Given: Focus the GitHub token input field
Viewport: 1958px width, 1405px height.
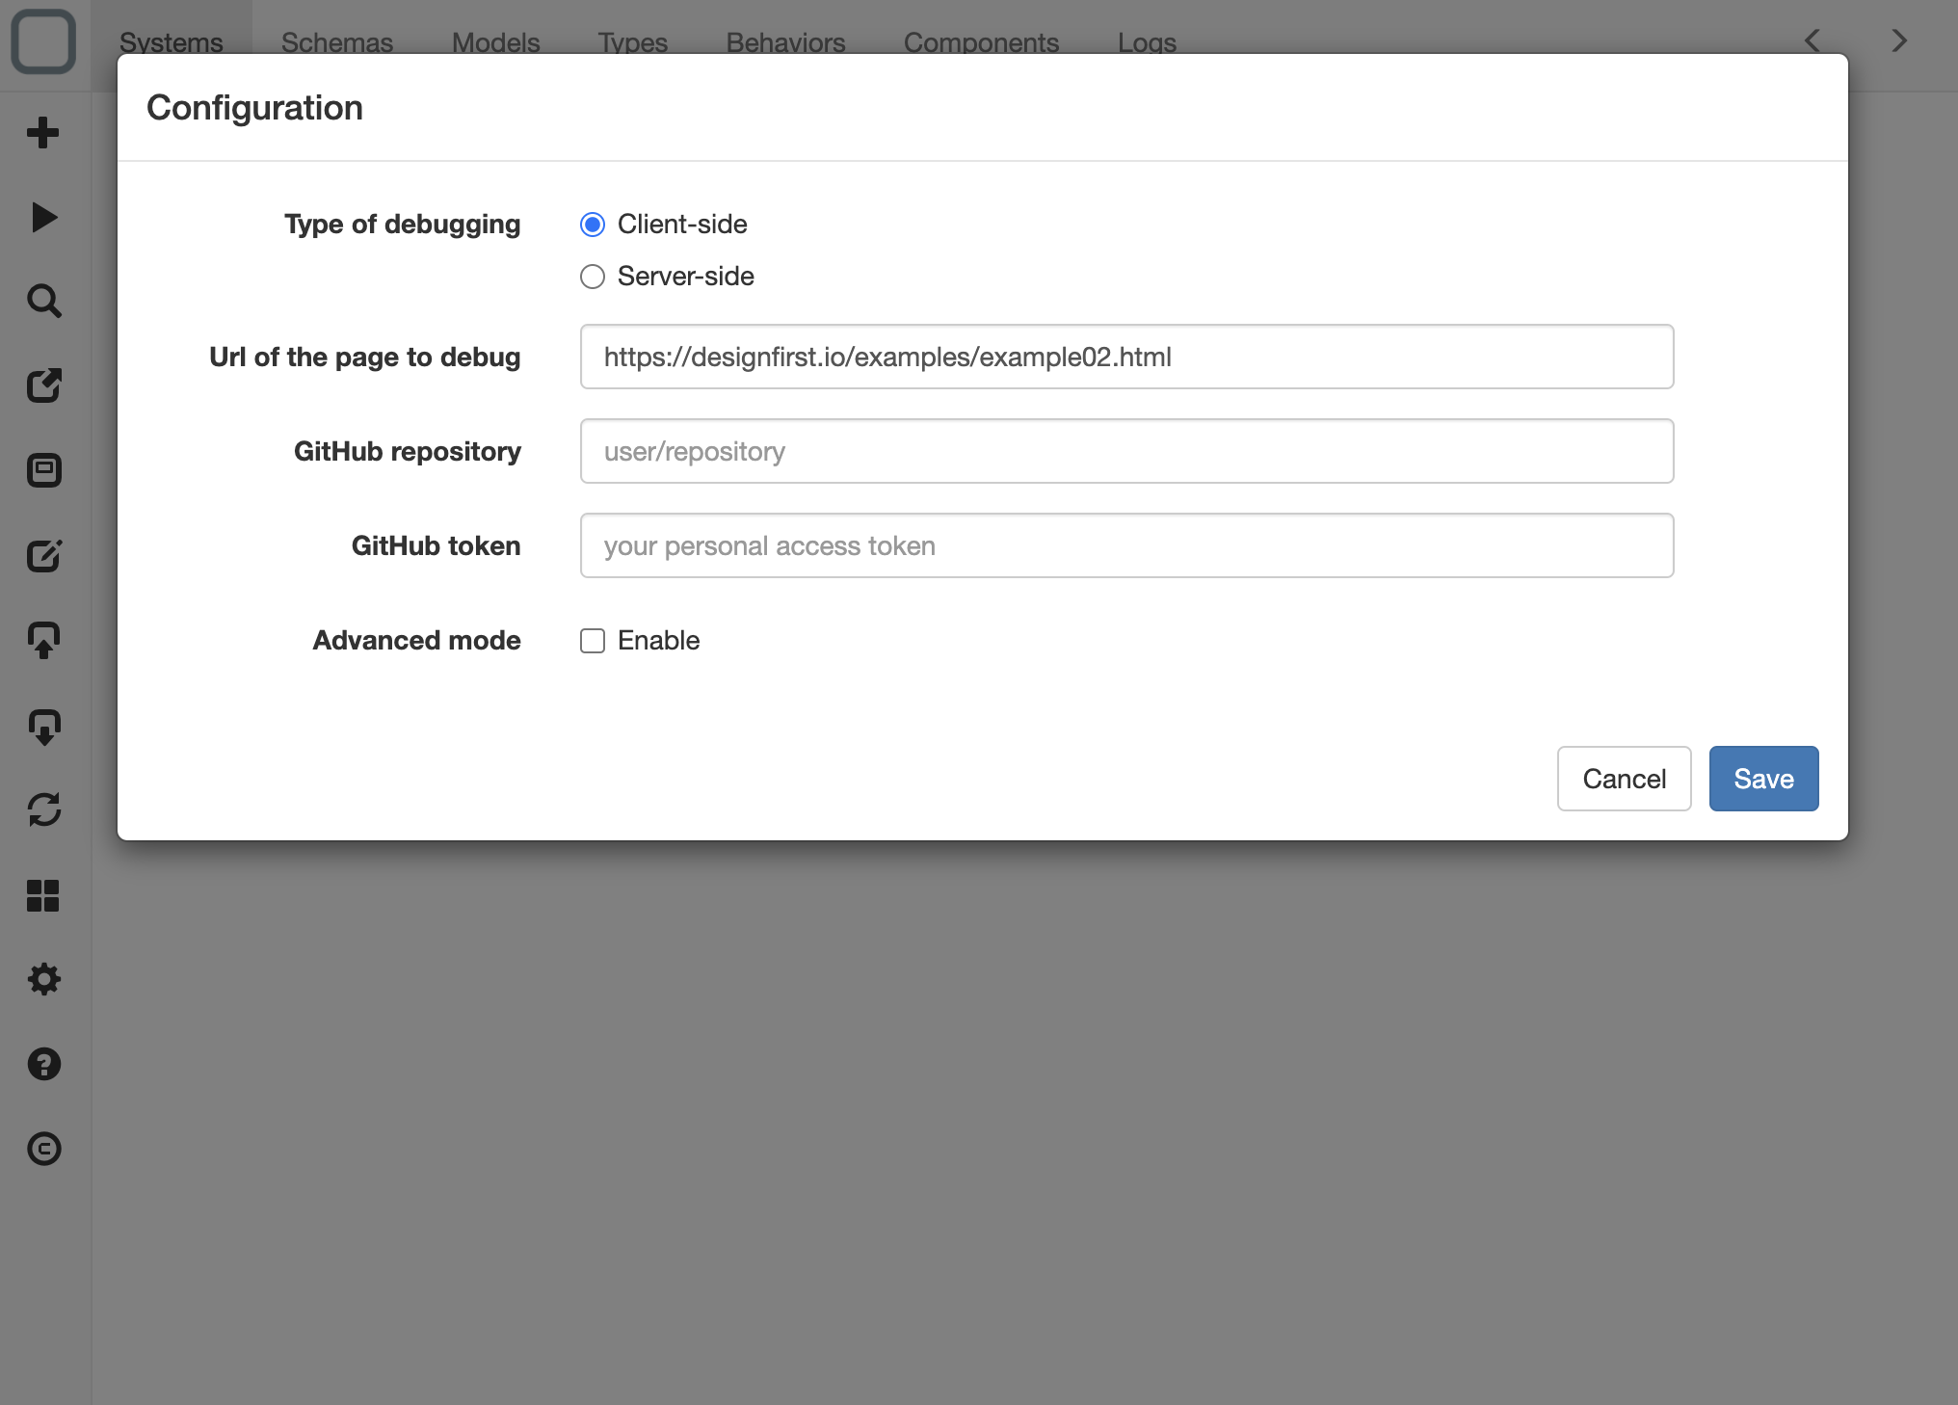Looking at the screenshot, I should (x=1127, y=545).
